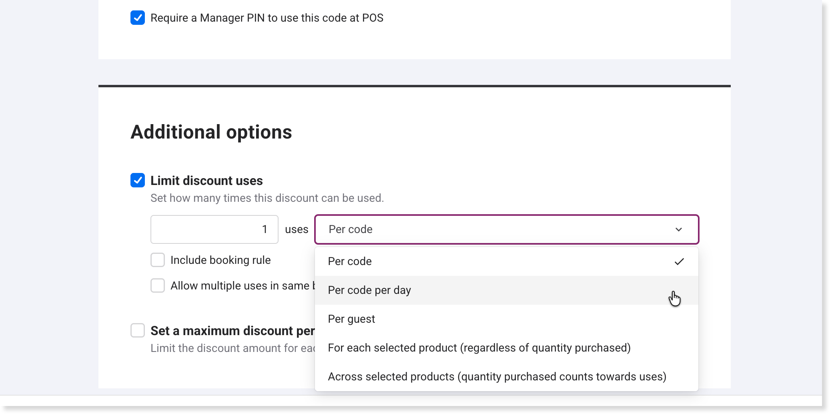Check the Set a maximum discount box

pos(138,331)
